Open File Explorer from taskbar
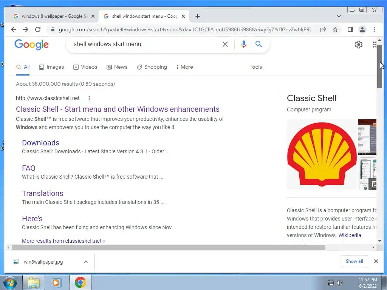 click(x=34, y=282)
